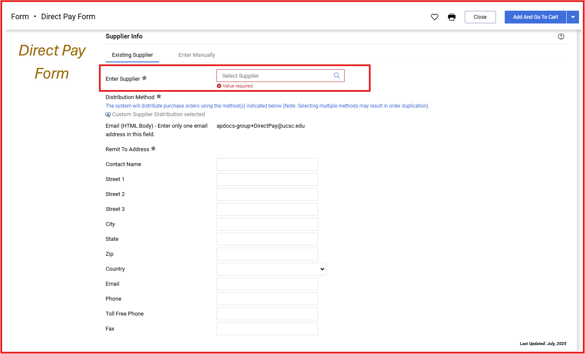Click into the Street 1 field

tap(267, 179)
